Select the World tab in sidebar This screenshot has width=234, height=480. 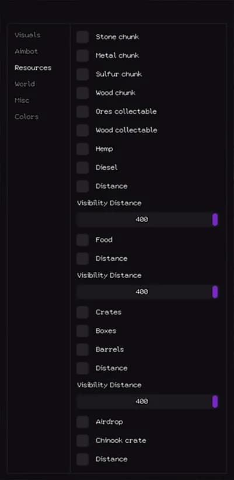coord(25,84)
